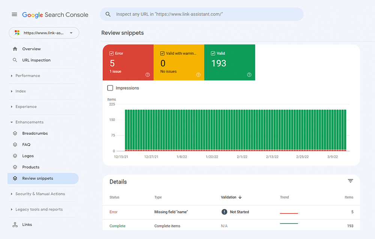Click the Review snippets layers icon

15,178
